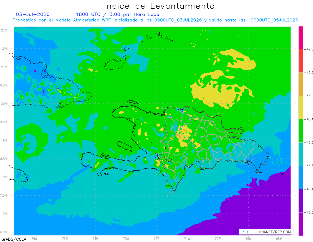Screen dimensions: 313x242
Task: Click the '72W' longitude axis label
Action: (x=156, y=238)
